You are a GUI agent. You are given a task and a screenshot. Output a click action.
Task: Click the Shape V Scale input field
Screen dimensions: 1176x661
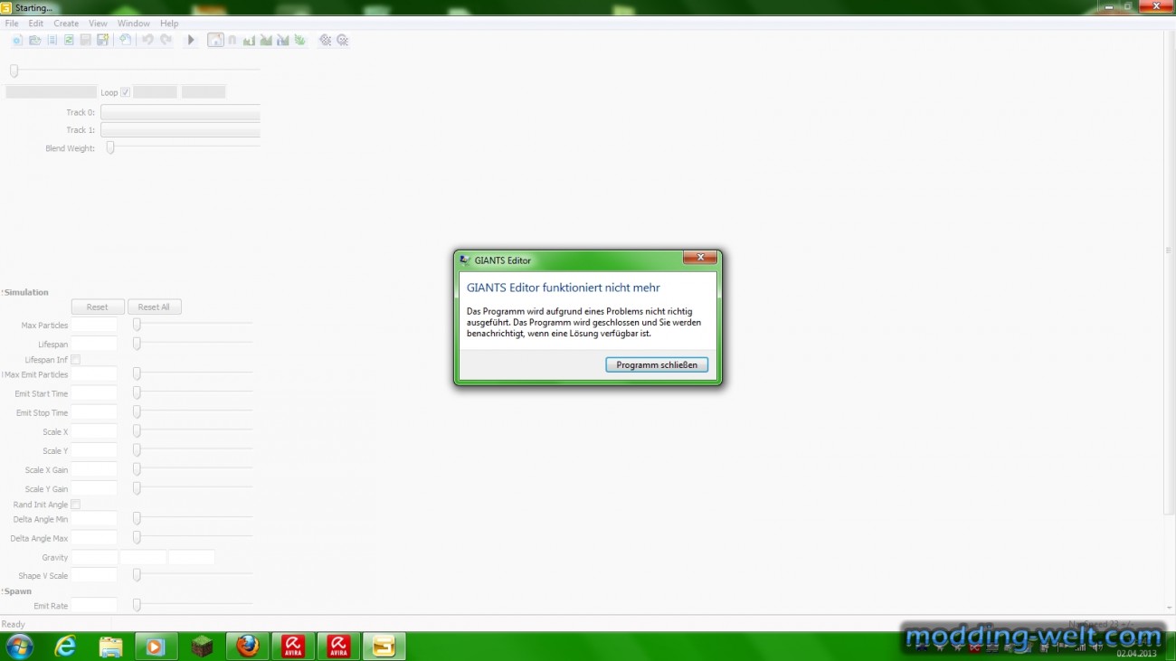[x=94, y=575]
